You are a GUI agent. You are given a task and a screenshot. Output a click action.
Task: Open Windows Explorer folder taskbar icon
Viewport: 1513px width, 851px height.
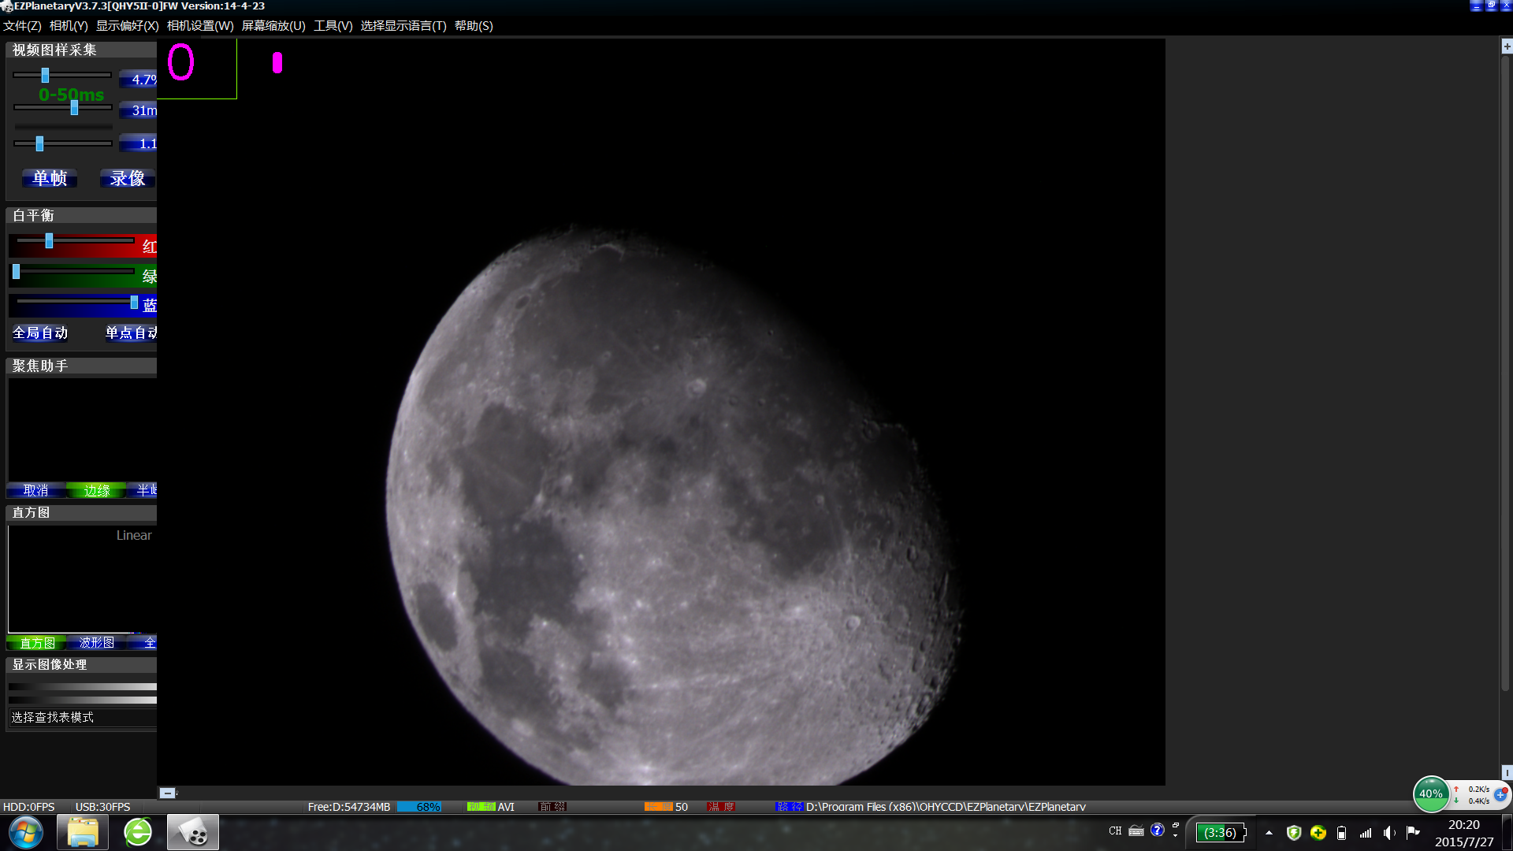(82, 832)
